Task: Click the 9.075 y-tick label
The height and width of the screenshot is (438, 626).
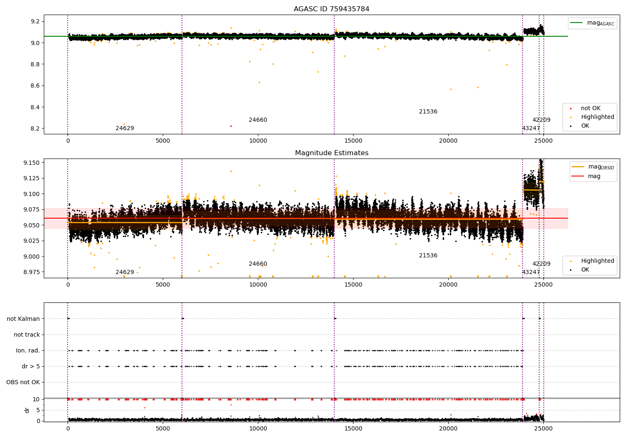Action: [x=32, y=210]
